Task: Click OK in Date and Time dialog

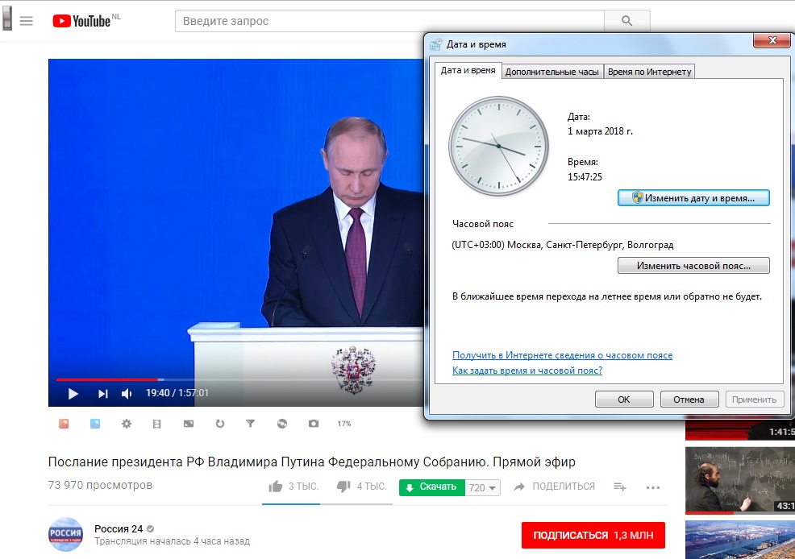Action: [624, 400]
